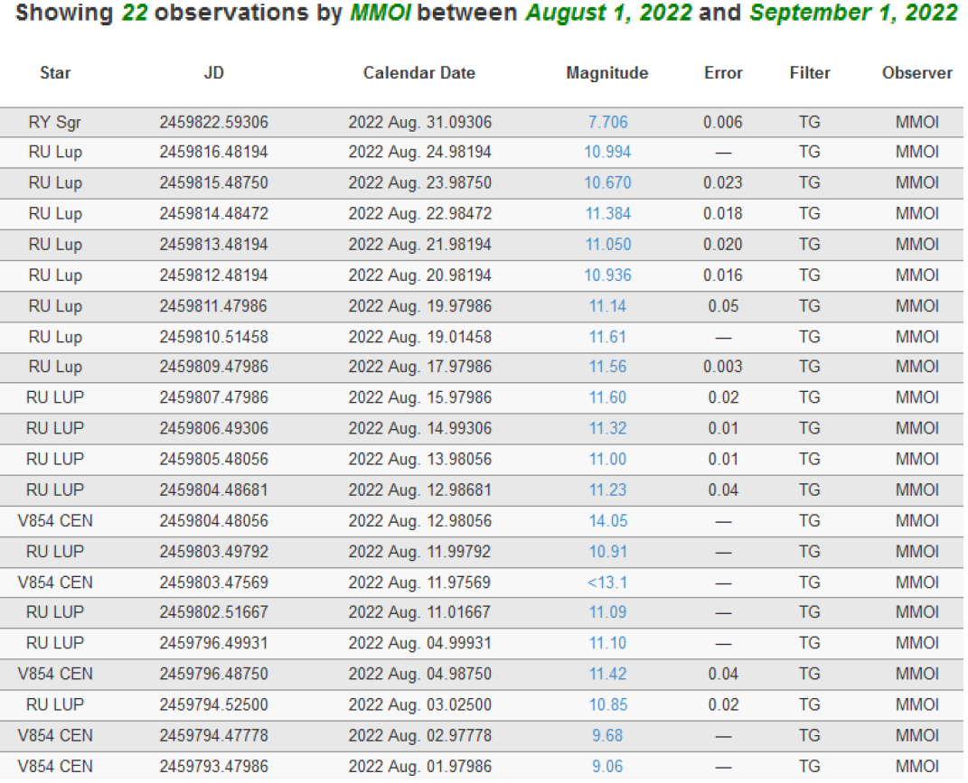The width and height of the screenshot is (968, 783).
Task: Select the Filter column header
Action: [x=809, y=73]
